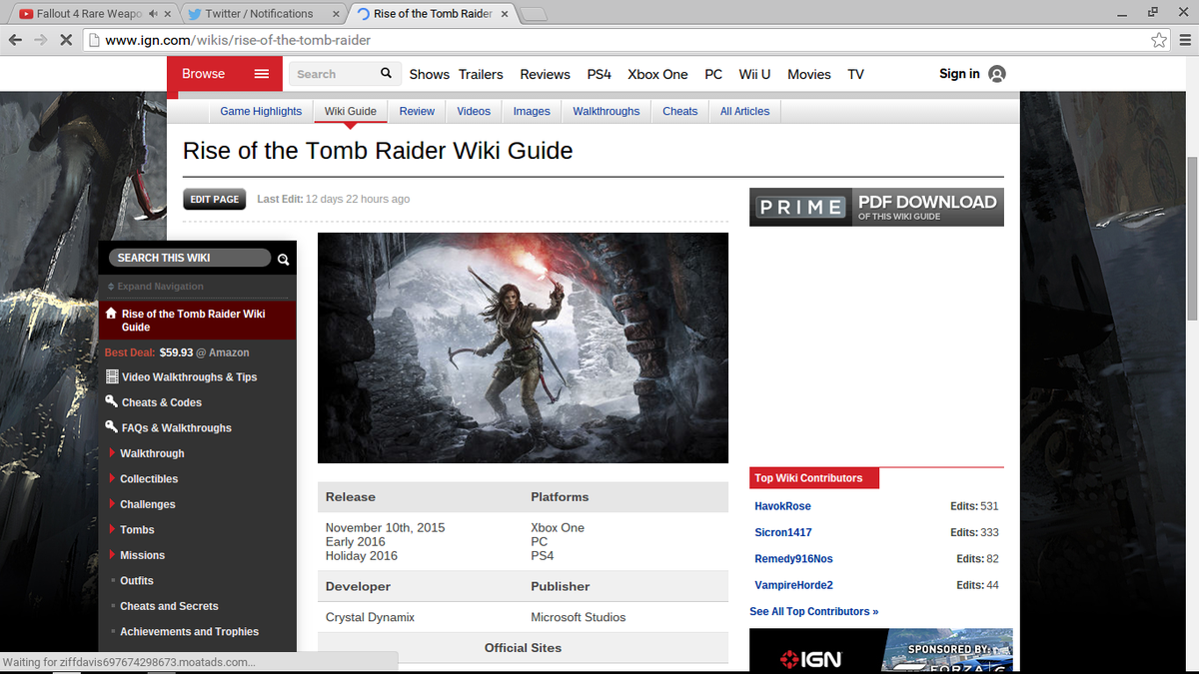Image resolution: width=1199 pixels, height=674 pixels.
Task: Click the SEARCH THIS WIKI input field
Action: click(x=189, y=258)
